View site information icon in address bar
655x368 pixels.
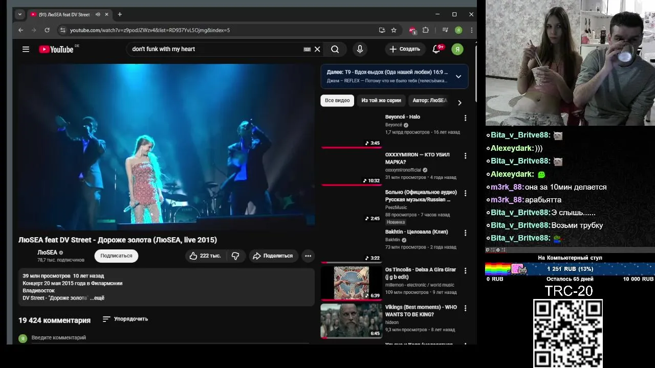coord(62,30)
